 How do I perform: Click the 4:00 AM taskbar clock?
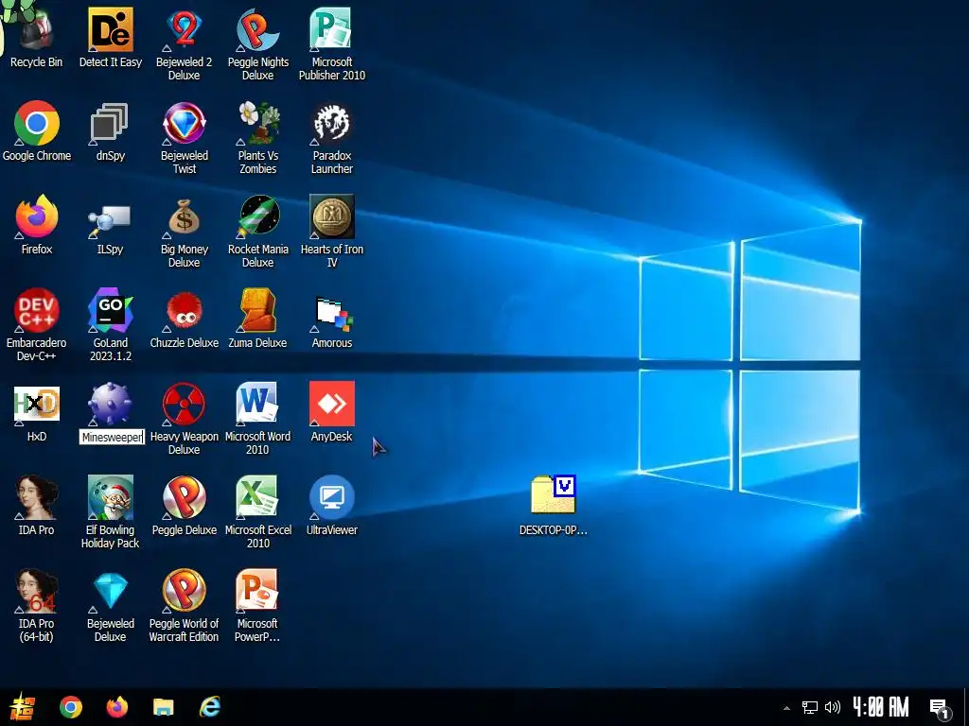click(x=881, y=707)
